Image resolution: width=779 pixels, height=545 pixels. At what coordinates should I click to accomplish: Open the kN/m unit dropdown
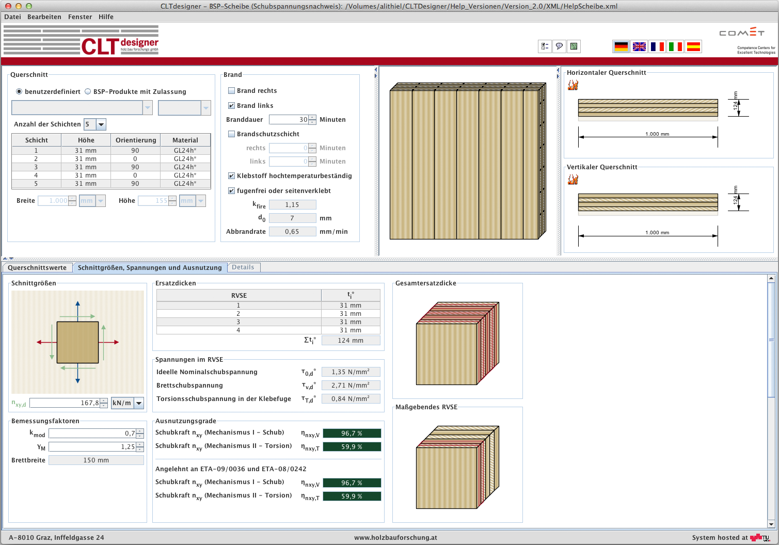[138, 403]
